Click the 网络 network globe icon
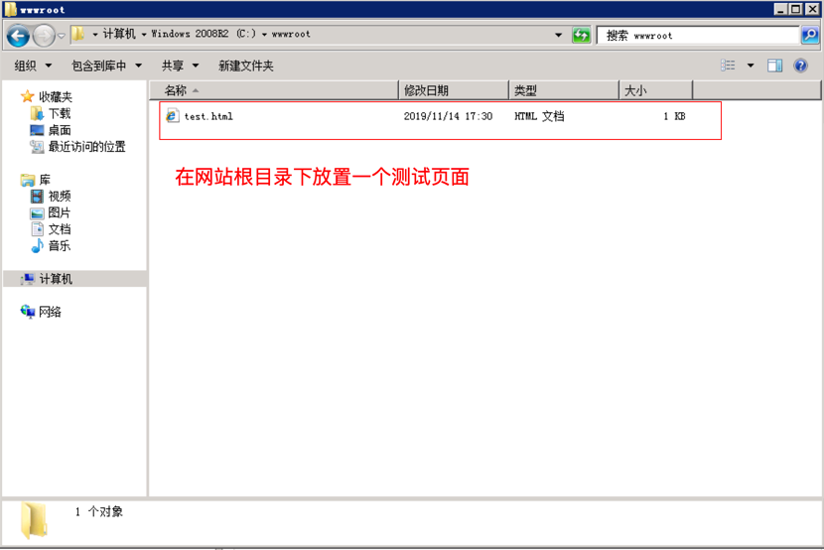The height and width of the screenshot is (550, 824). [28, 312]
